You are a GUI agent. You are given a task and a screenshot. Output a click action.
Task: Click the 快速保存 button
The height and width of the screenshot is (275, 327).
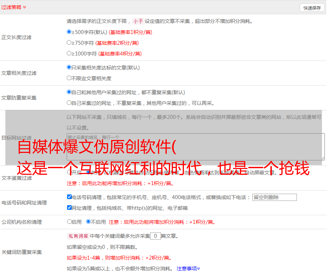tap(312, 8)
